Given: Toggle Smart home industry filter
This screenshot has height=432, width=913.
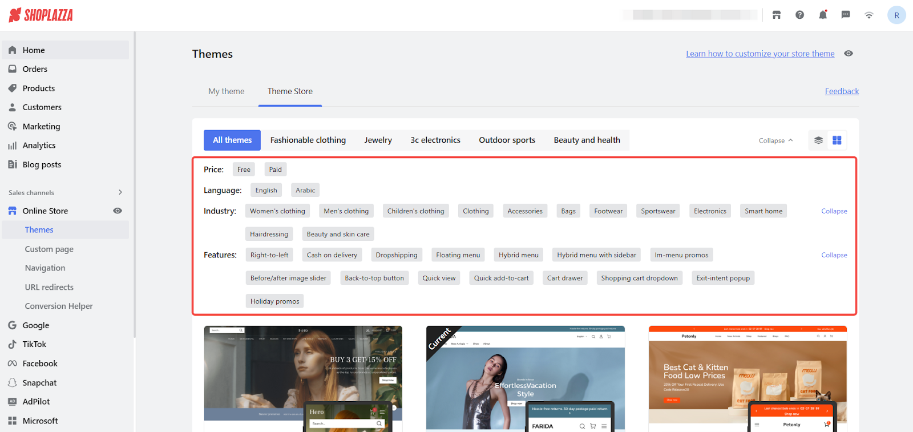Looking at the screenshot, I should [x=763, y=211].
